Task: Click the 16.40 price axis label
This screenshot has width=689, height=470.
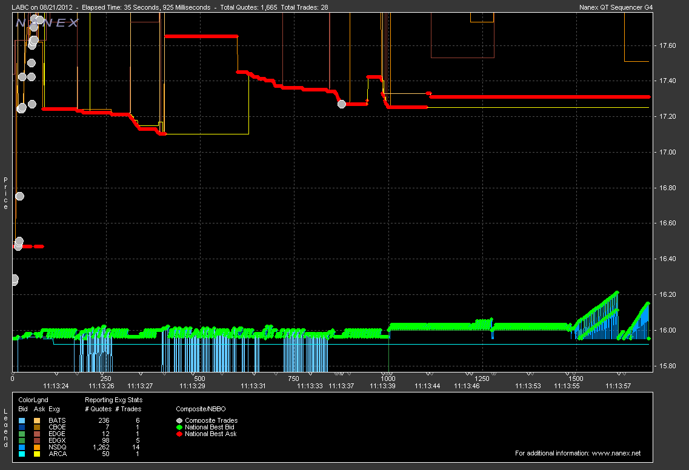Action: [667, 259]
